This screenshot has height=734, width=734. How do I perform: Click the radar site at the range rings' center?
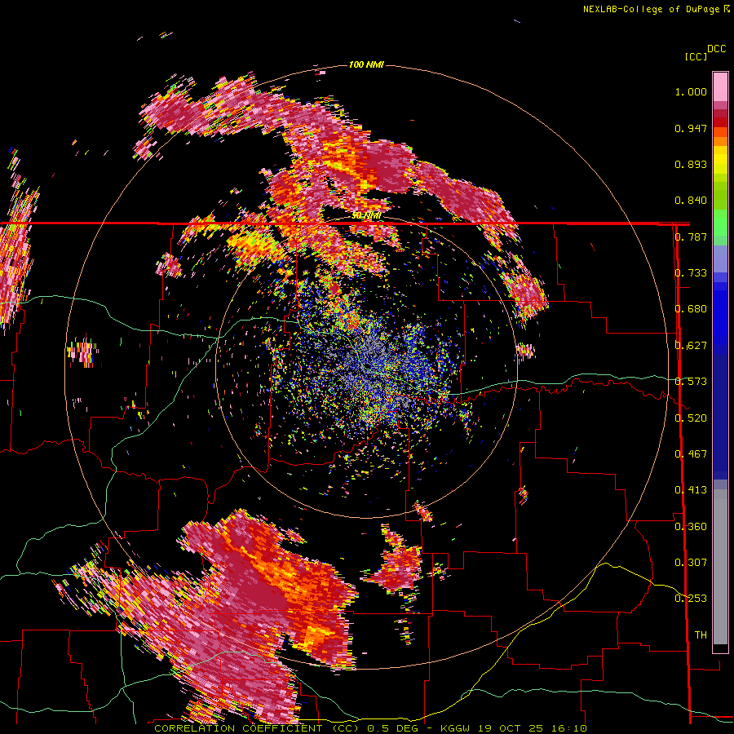(366, 366)
